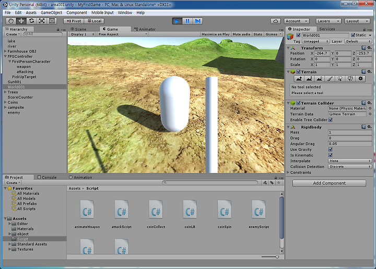
Task: Start Play mode
Action: coord(177,21)
